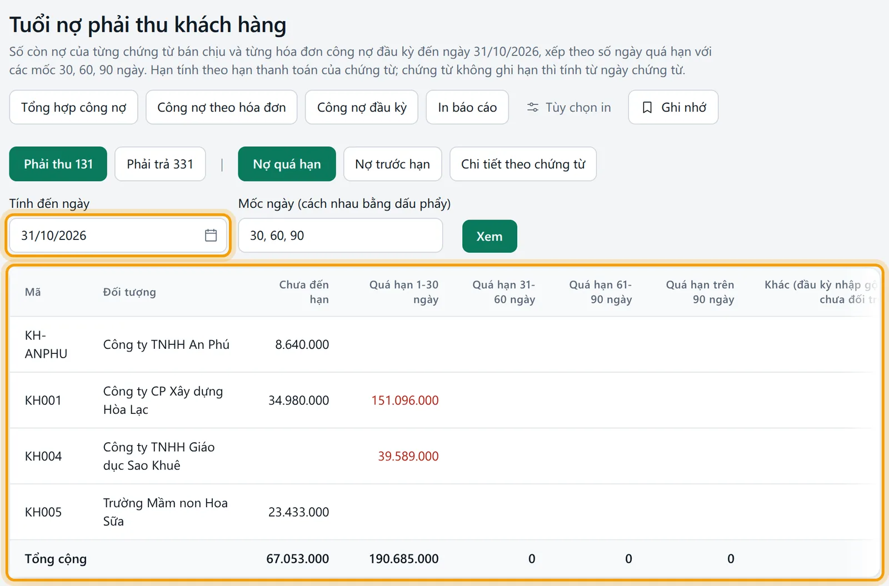Select the Nợ quá hạn view
Viewport: 889px width, 586px height.
point(287,164)
